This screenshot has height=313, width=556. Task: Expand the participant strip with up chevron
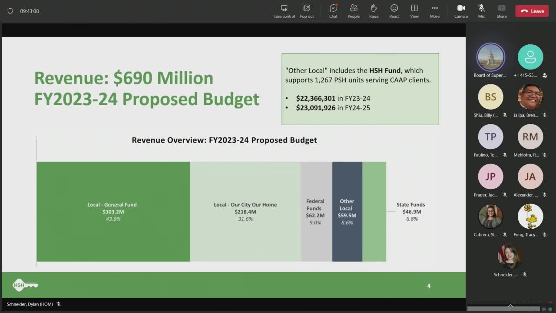510,306
